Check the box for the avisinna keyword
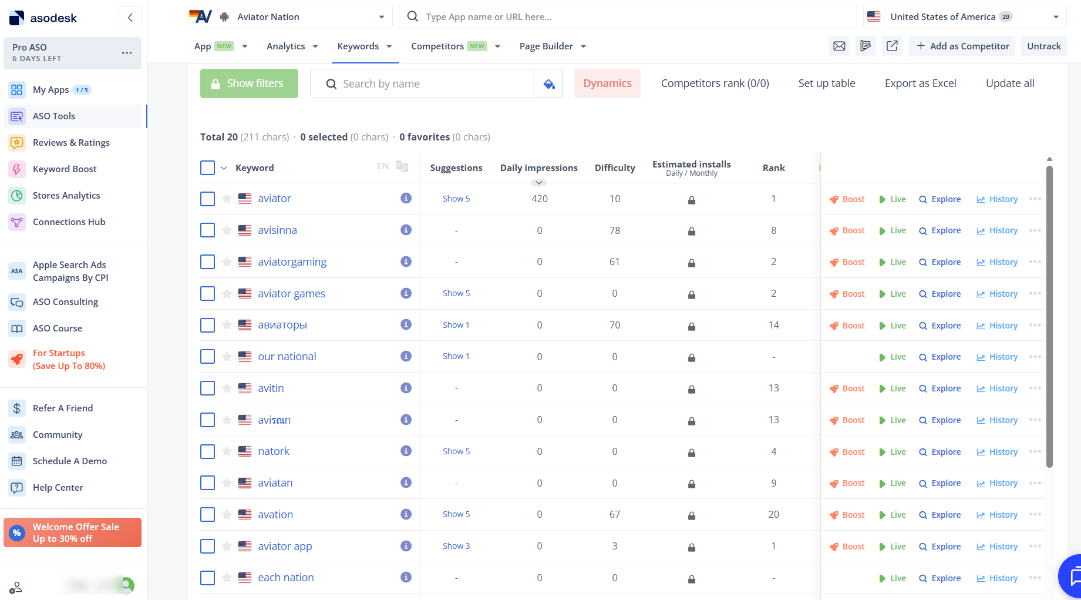Screen dimensions: 1081x600 coord(207,230)
